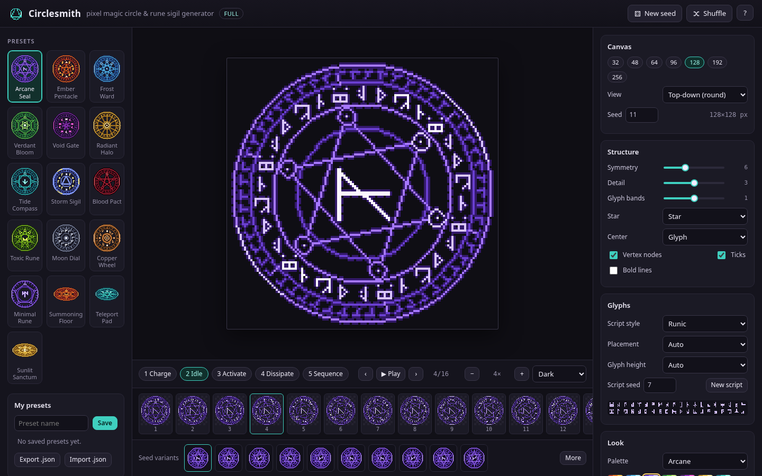The image size is (762, 476).
Task: Pick the Toxic Rune preset icon
Action: tap(25, 238)
